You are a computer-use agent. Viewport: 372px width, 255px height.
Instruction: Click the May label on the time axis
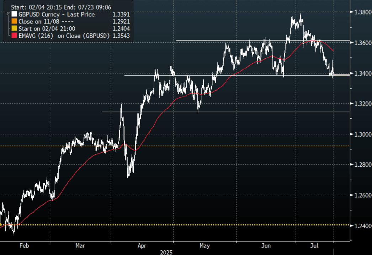pyautogui.click(x=204, y=245)
